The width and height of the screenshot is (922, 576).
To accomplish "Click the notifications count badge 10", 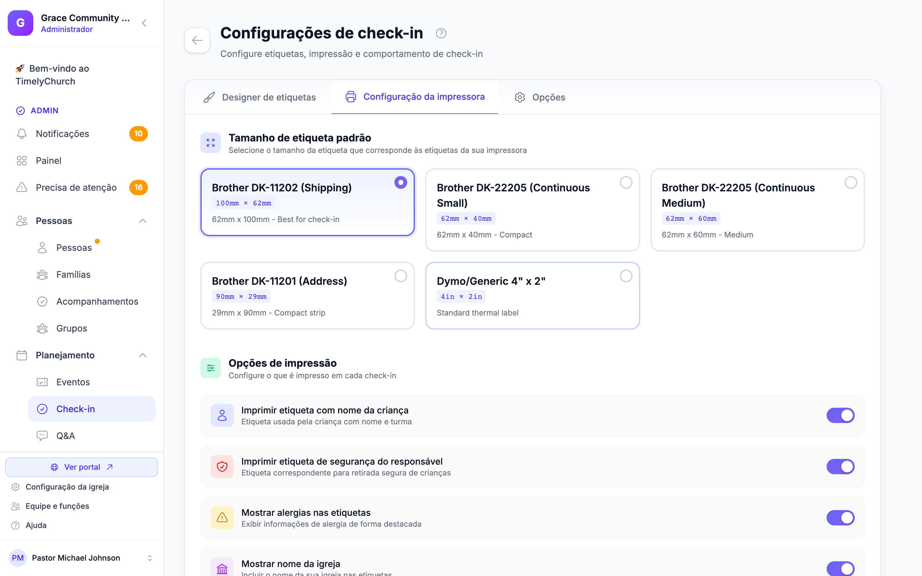I will point(139,134).
